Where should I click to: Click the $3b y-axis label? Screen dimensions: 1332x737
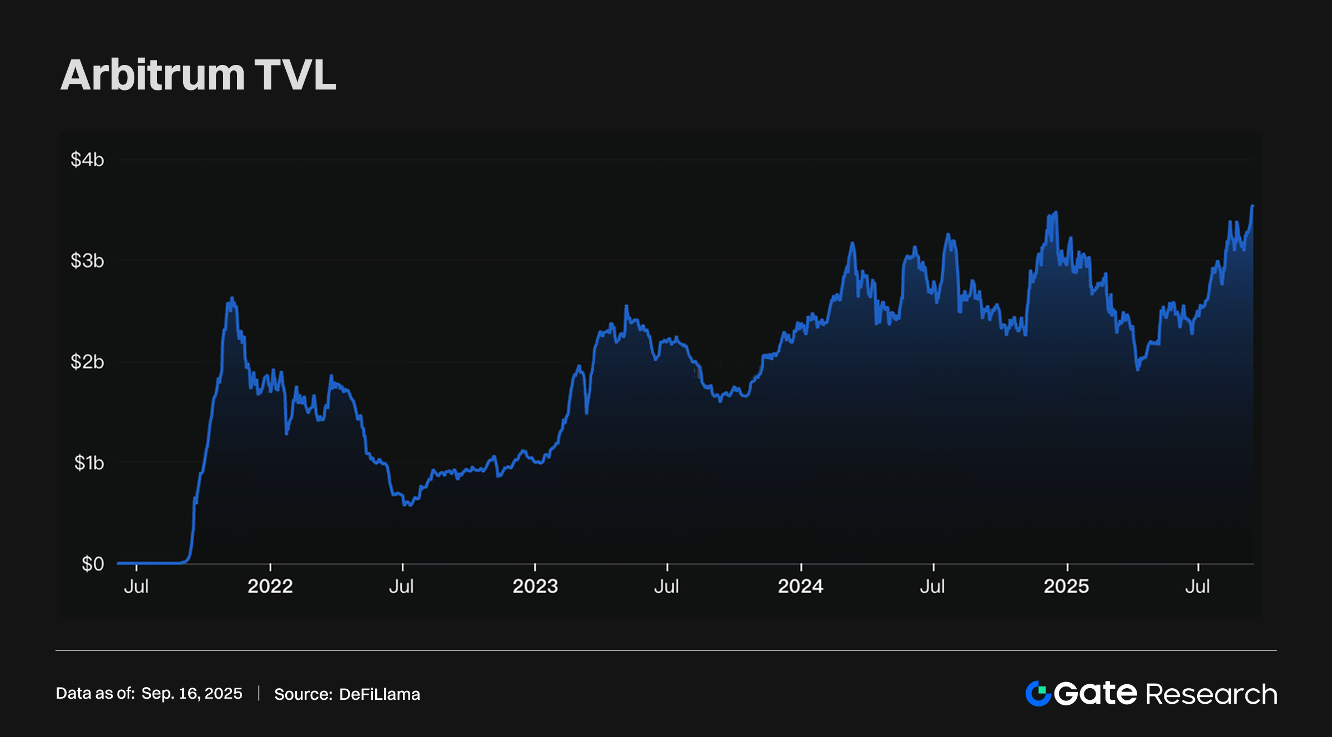tap(87, 260)
